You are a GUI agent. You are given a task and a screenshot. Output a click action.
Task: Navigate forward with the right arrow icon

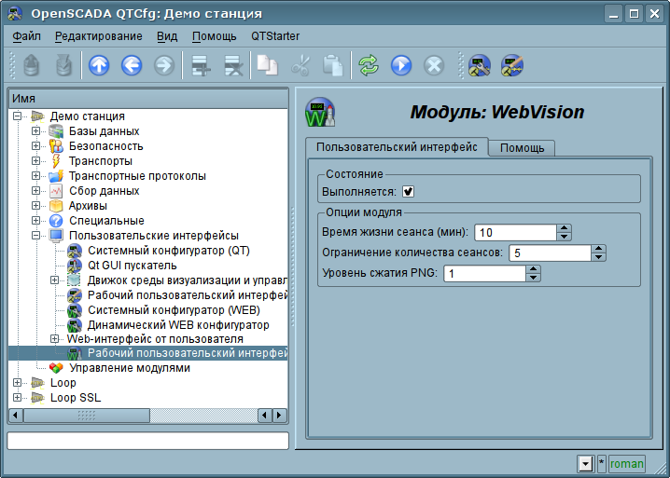(164, 66)
